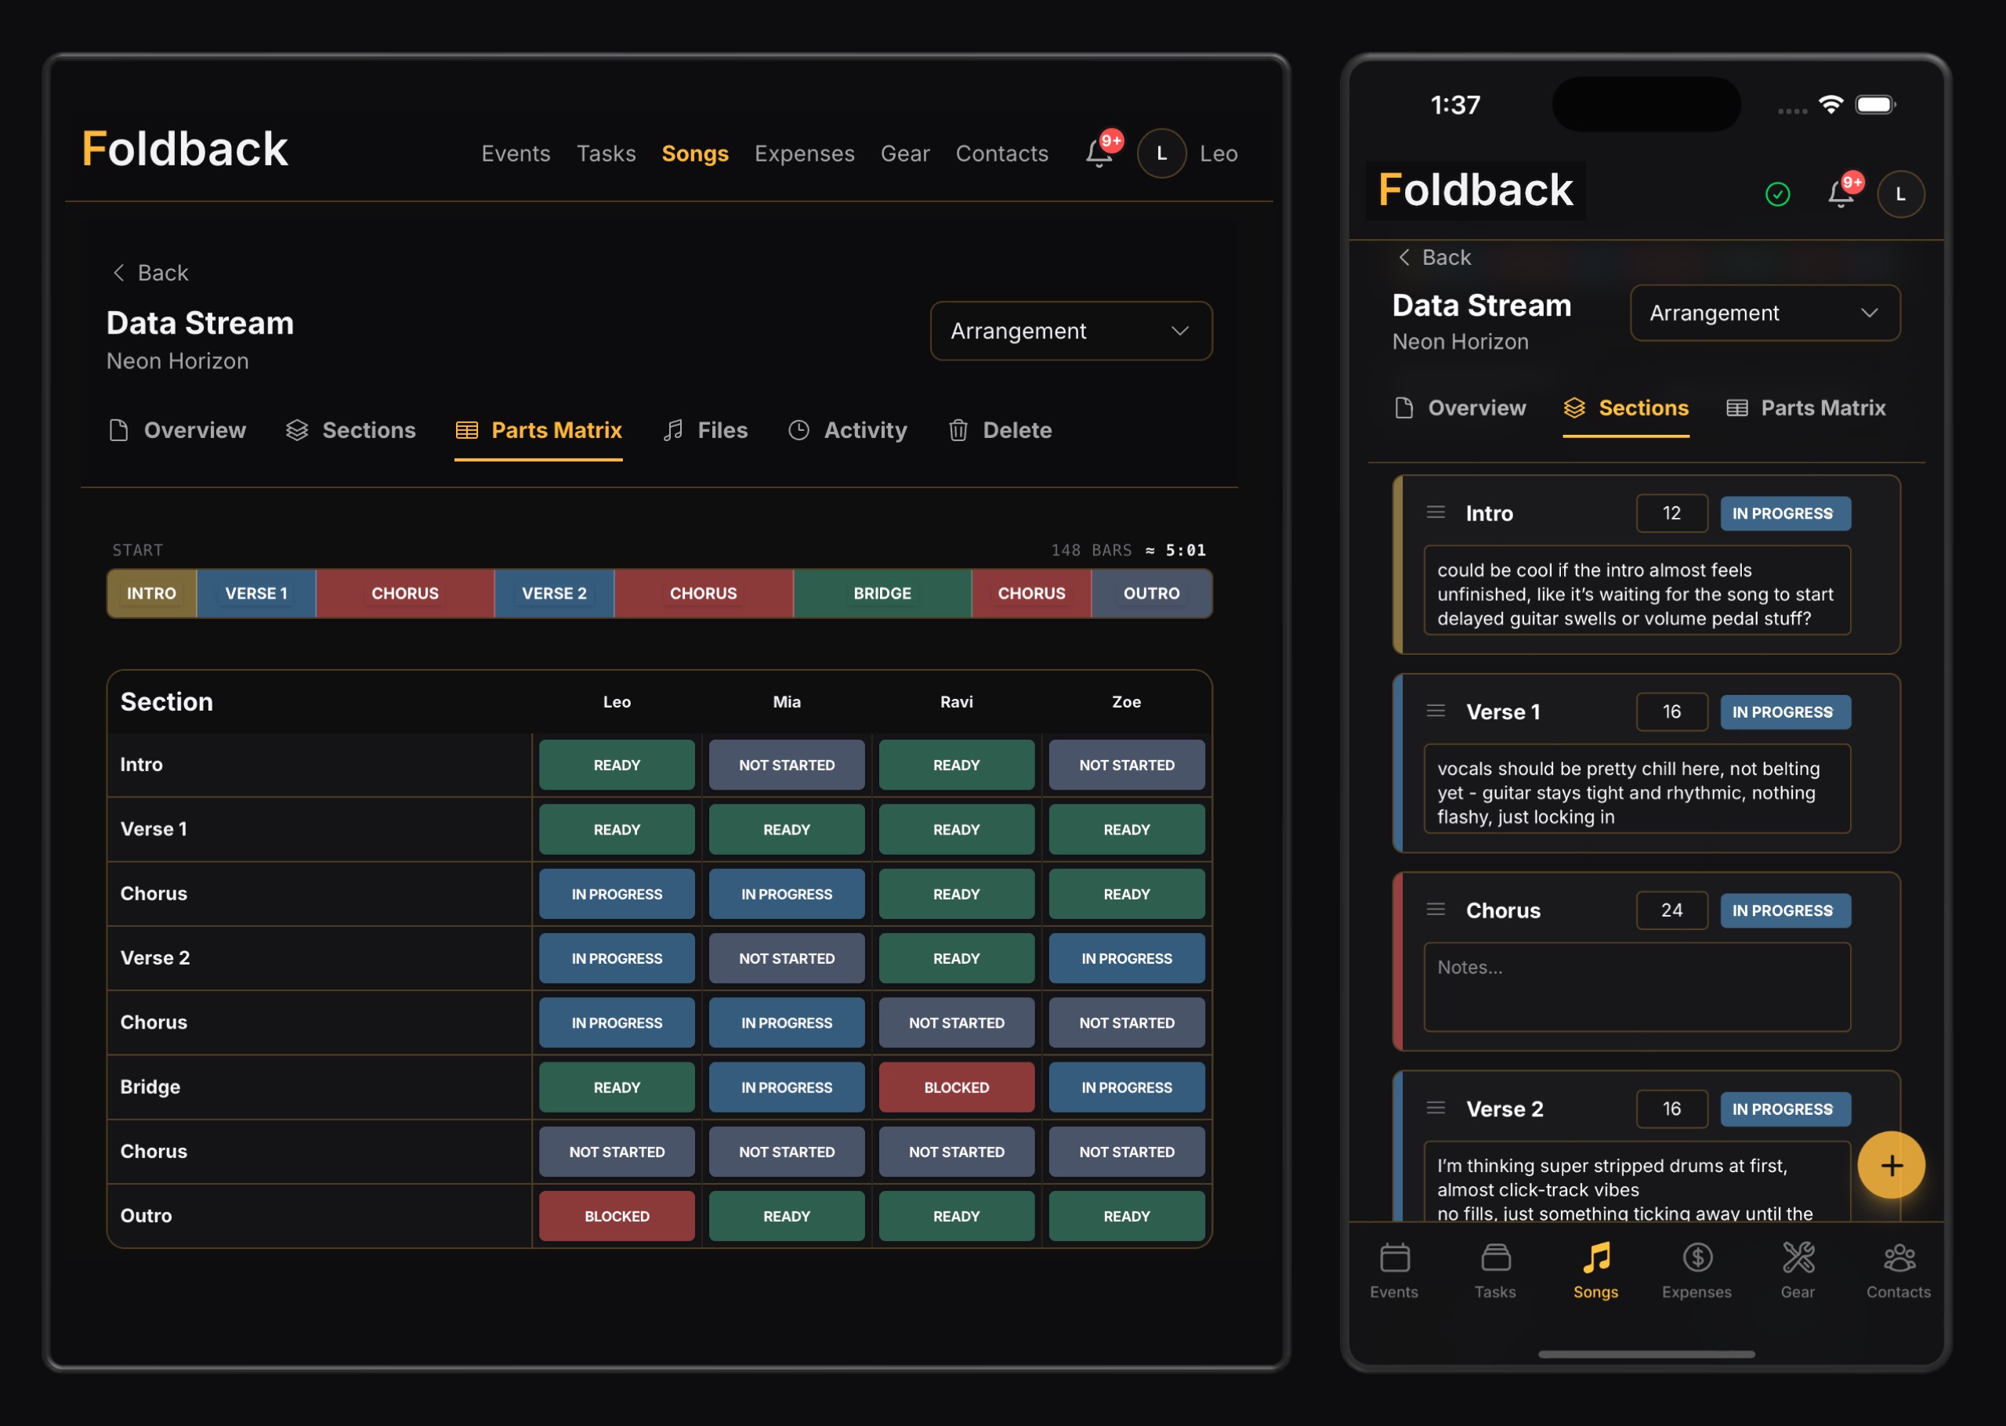Open desktop Arrangement dropdown
Screen dimensions: 2006x1426
[1070, 331]
